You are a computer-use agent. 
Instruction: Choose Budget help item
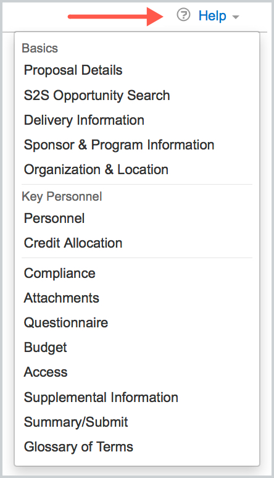coord(46,348)
